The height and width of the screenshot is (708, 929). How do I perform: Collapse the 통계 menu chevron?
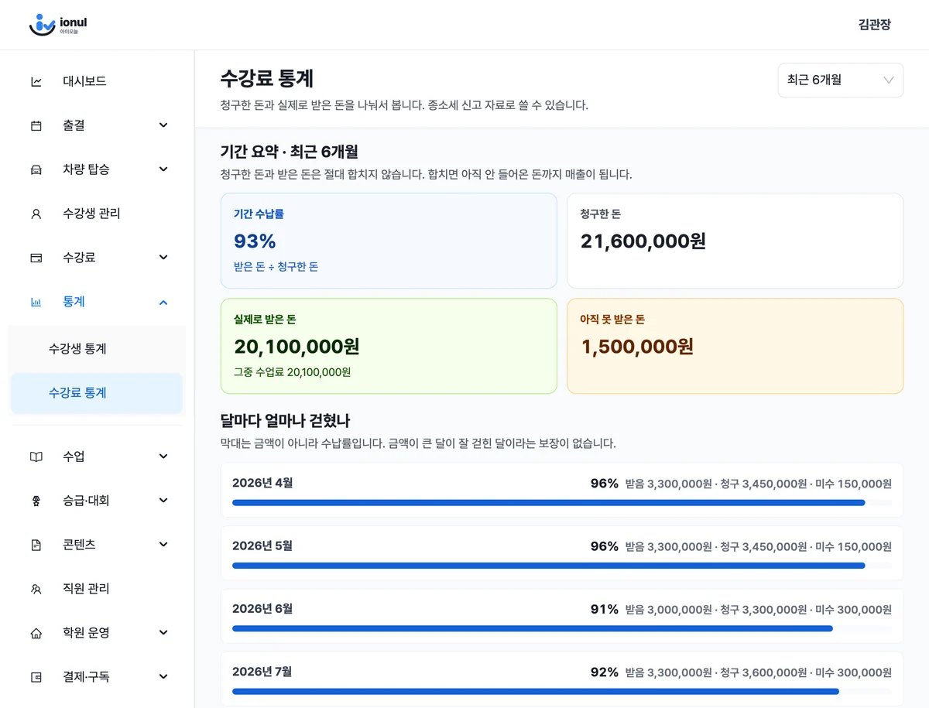click(x=163, y=302)
